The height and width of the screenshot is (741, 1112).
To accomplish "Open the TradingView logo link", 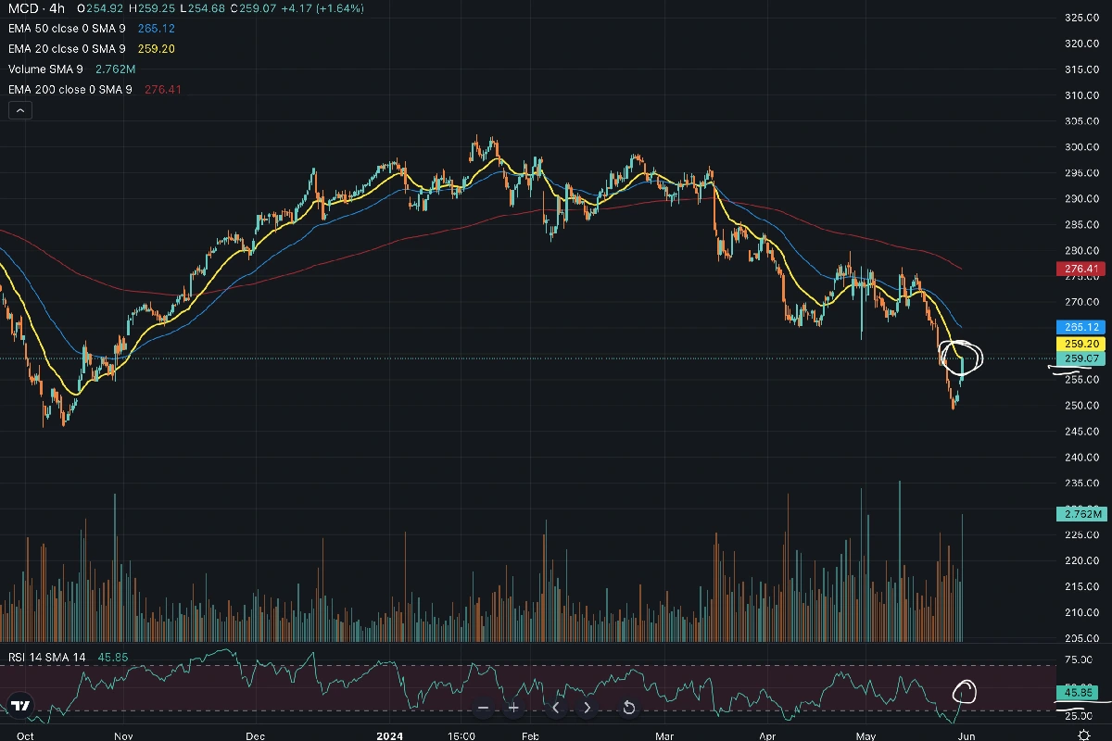I will tap(21, 705).
